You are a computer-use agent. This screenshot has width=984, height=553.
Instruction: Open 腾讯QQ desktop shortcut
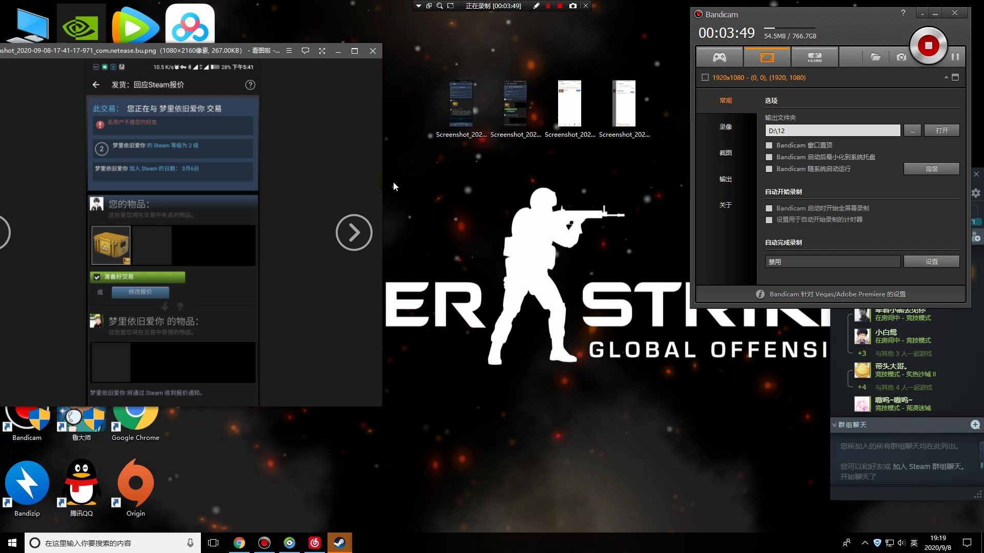(x=81, y=488)
